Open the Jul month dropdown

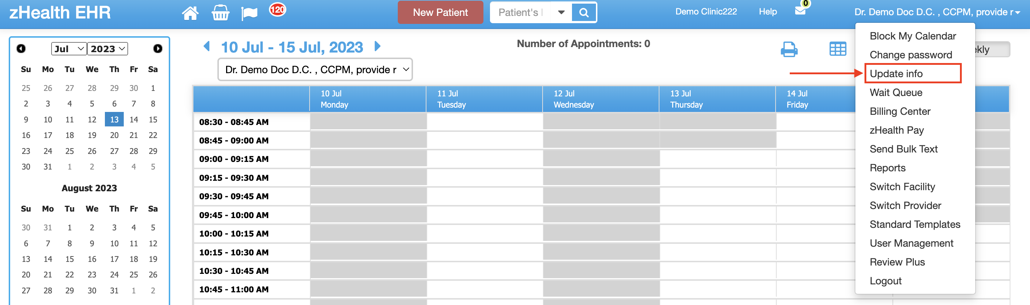[x=68, y=48]
